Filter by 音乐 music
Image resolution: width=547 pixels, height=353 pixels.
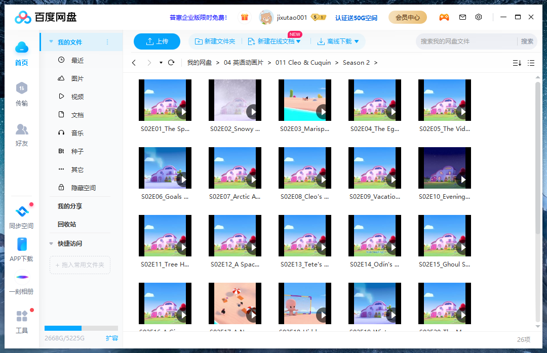77,133
